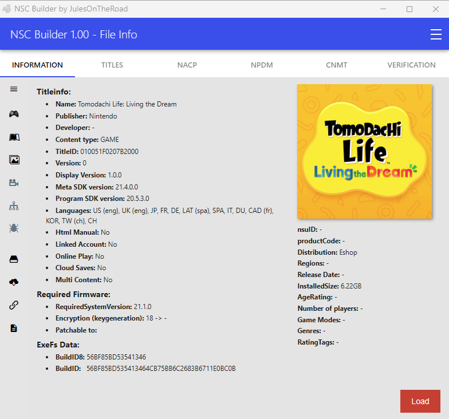Open the game controller sidebar icon
Screen dimensions: 449x419
pos(14,114)
